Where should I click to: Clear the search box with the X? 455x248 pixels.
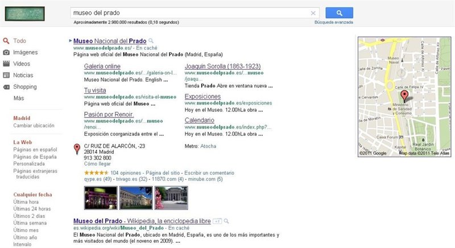click(313, 13)
